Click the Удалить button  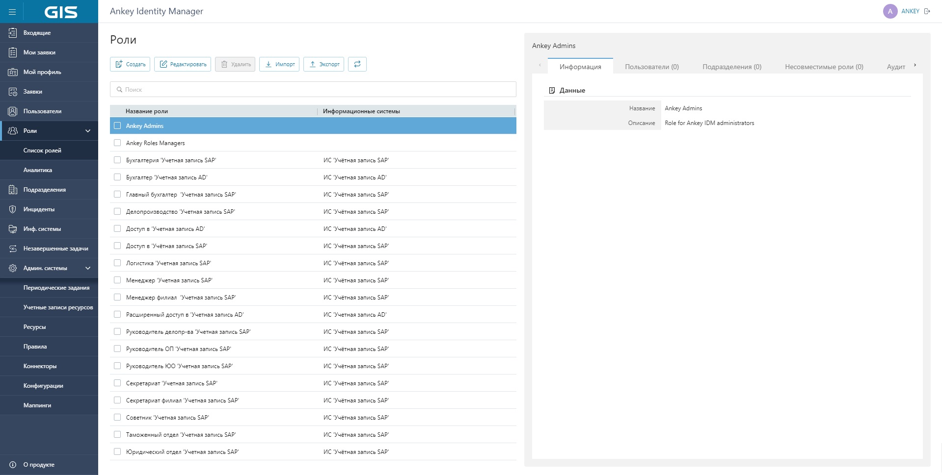tap(235, 64)
